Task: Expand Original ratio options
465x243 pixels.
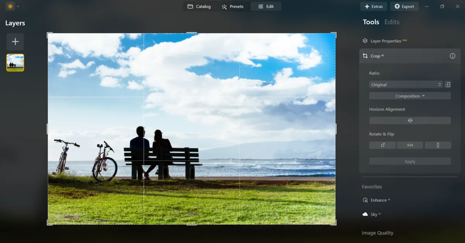Action: [x=439, y=84]
